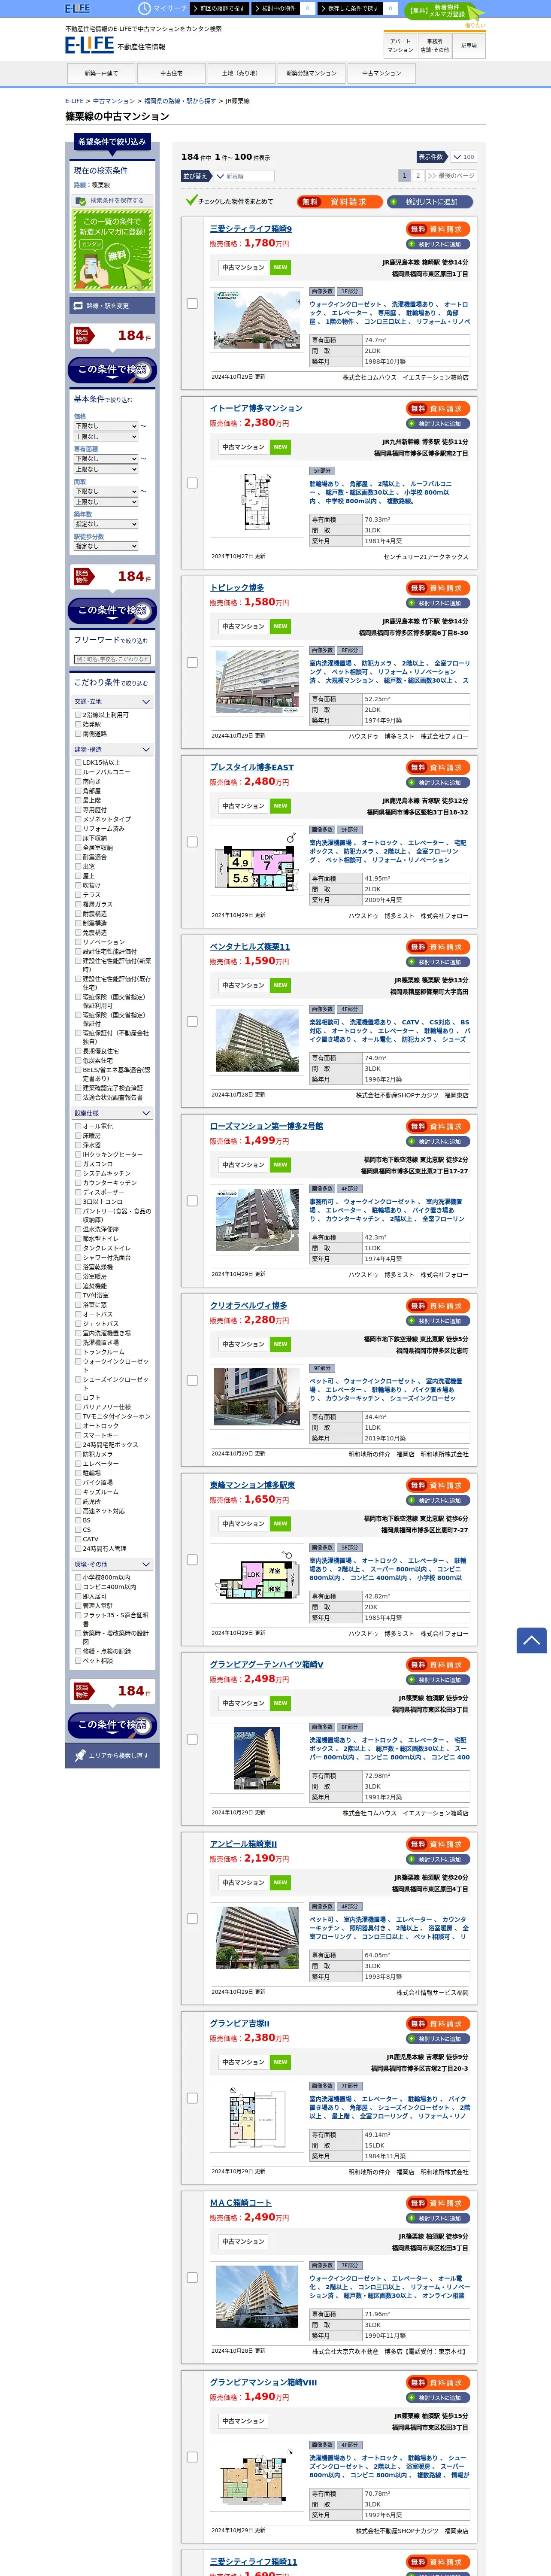Open 価格 上限なし dropdown
The image size is (551, 2576).
(x=106, y=437)
